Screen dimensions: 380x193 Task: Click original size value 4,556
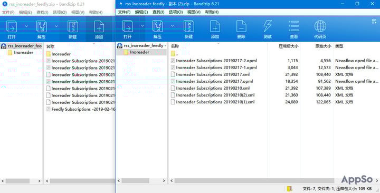pyautogui.click(x=326, y=61)
